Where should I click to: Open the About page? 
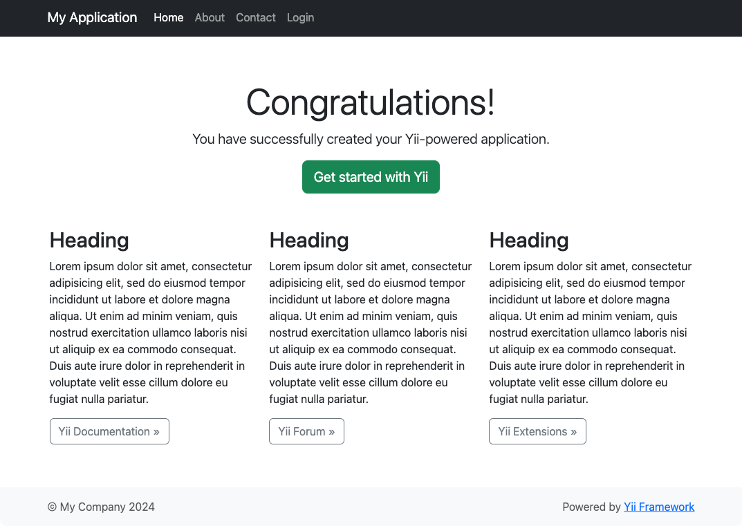pos(210,17)
